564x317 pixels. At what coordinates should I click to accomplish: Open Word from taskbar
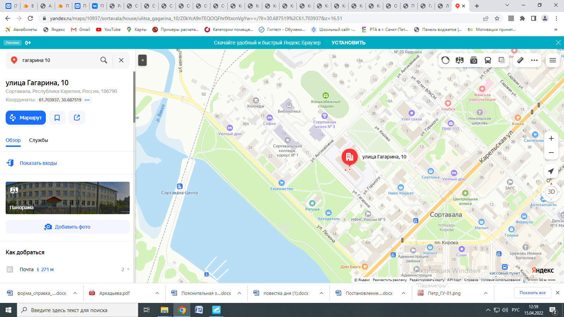click(x=199, y=310)
